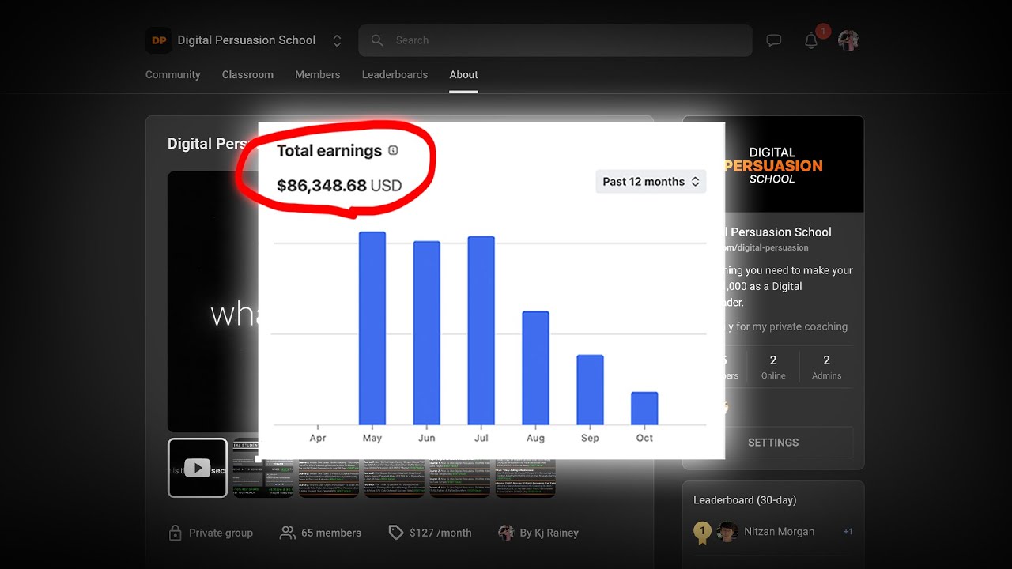The height and width of the screenshot is (569, 1012).
Task: Click Nitzan Morgan's avatar
Action: 727,532
